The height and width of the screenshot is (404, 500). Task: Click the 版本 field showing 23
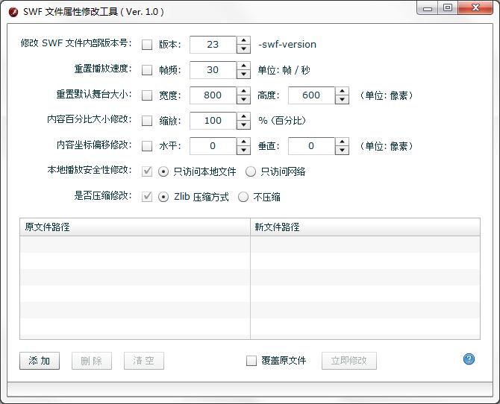[213, 45]
